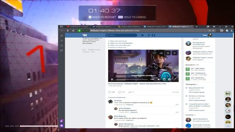Open Wallpaper Engine in Steam link
This screenshot has width=235, height=132.
pos(203,52)
